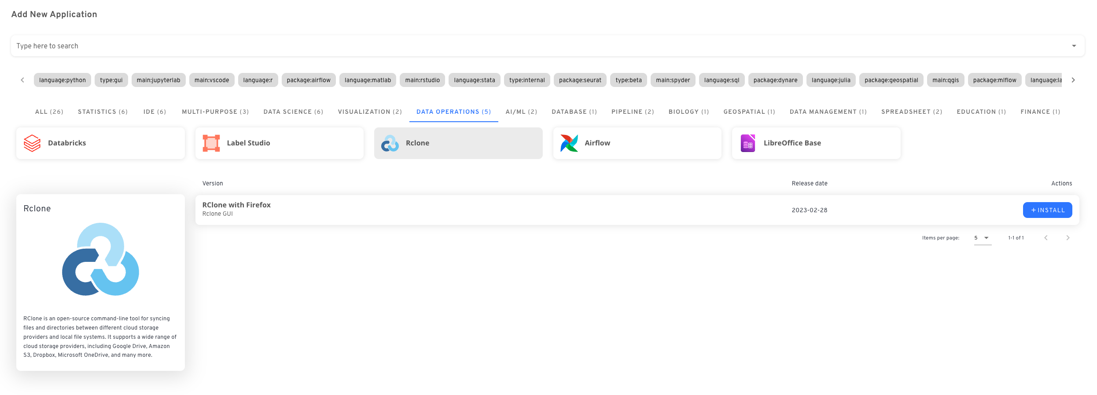1097x395 pixels.
Task: Select the LibreOffice Base icon
Action: click(747, 143)
